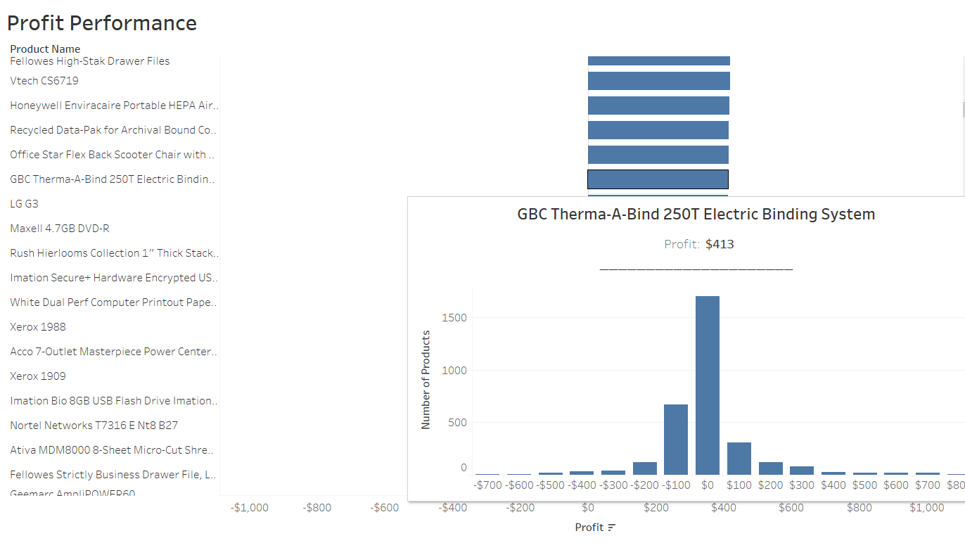The width and height of the screenshot is (965, 543).
Task: Click the profit bar for Fellowes High-Stak Drawer Files
Action: coord(659,60)
